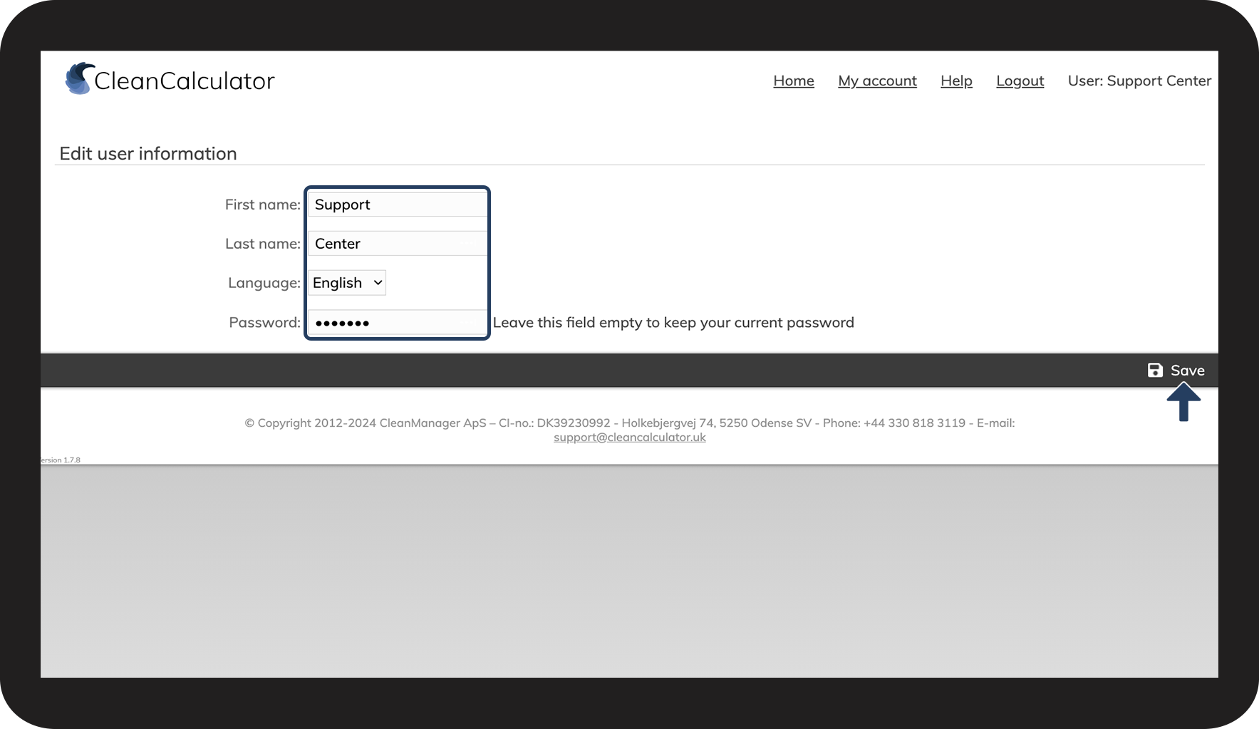Click the CleanCalculator brand name text
The image size is (1259, 729).
184,81
